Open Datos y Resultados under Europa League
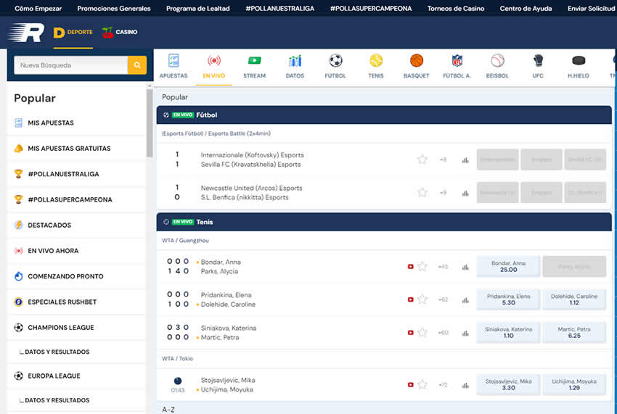The image size is (617, 414). click(x=76, y=399)
